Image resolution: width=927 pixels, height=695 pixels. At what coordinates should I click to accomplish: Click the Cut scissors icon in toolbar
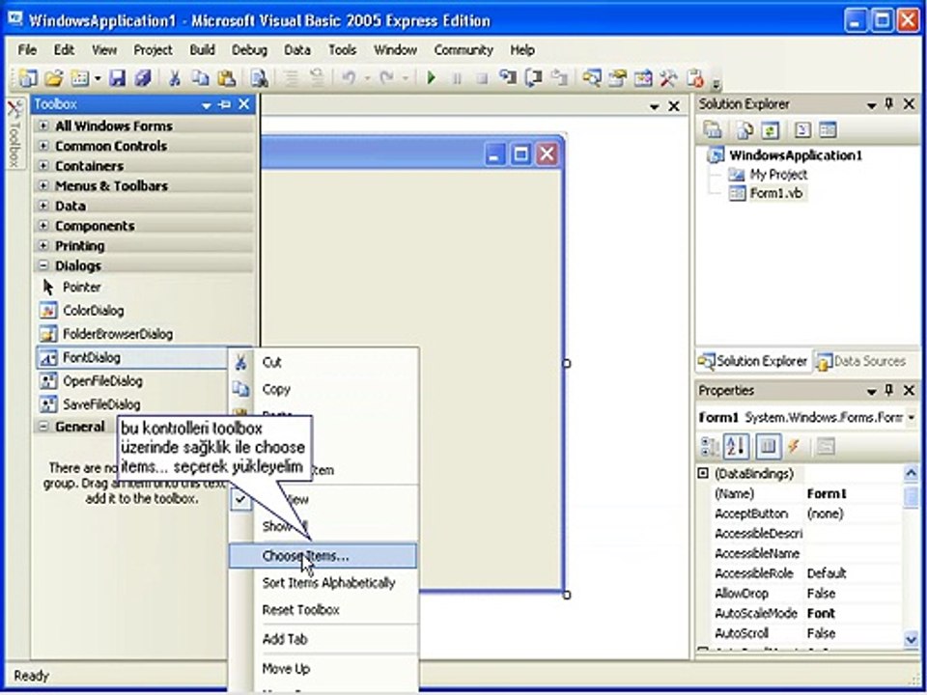175,78
